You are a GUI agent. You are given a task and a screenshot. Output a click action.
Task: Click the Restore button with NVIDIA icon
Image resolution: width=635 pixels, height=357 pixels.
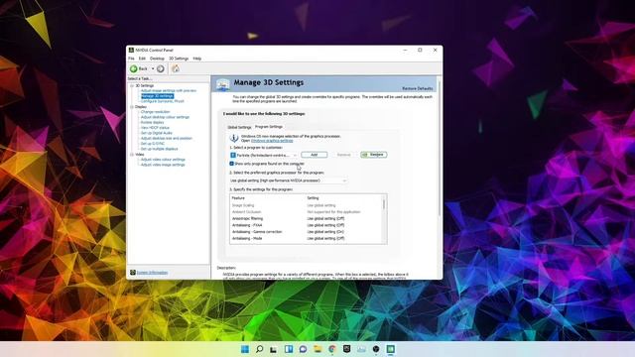point(374,155)
